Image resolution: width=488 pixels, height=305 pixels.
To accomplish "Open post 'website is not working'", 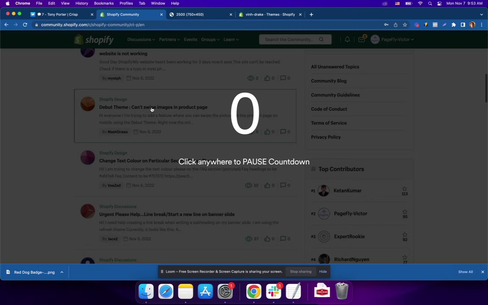I will click(x=123, y=53).
